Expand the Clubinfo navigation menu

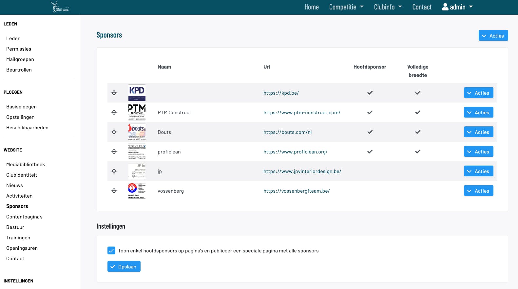pyautogui.click(x=388, y=7)
